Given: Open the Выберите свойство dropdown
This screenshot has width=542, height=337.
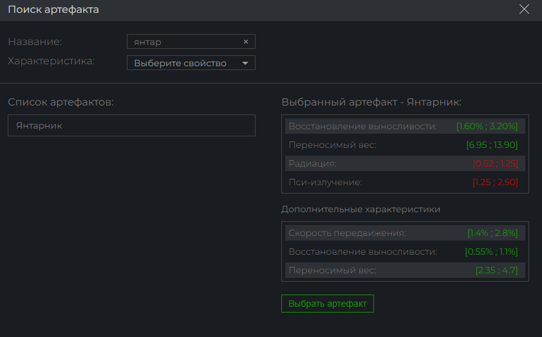Looking at the screenshot, I should click(x=191, y=63).
